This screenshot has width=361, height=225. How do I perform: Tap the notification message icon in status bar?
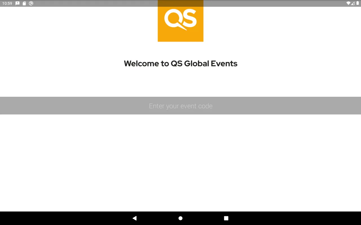[x=17, y=3]
